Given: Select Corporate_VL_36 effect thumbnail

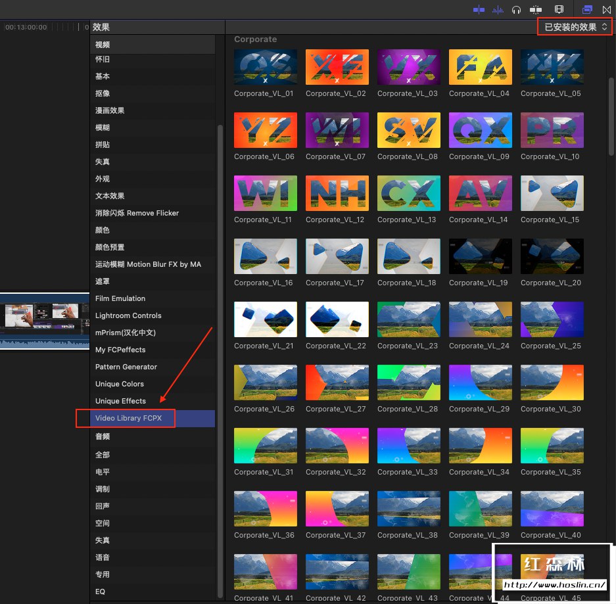Looking at the screenshot, I should (x=265, y=509).
